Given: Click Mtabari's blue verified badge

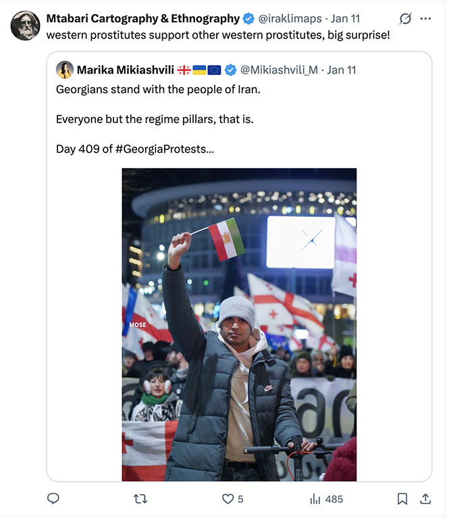Looking at the screenshot, I should 248,18.
